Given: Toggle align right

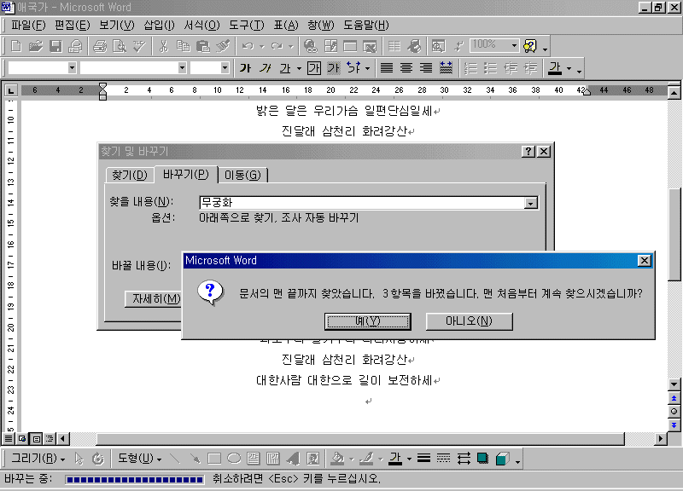Looking at the screenshot, I should point(426,68).
